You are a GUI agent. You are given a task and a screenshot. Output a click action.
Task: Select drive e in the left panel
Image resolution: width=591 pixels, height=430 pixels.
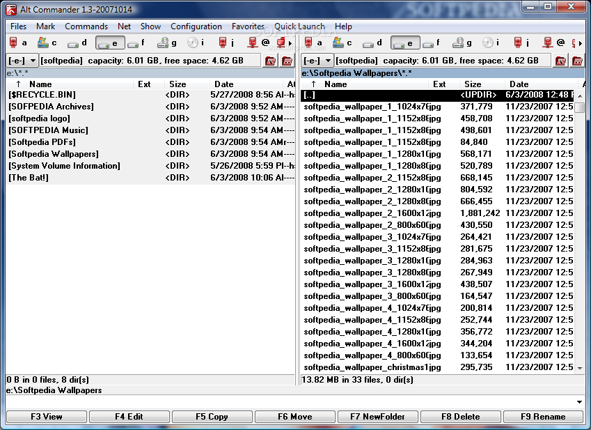tap(109, 43)
